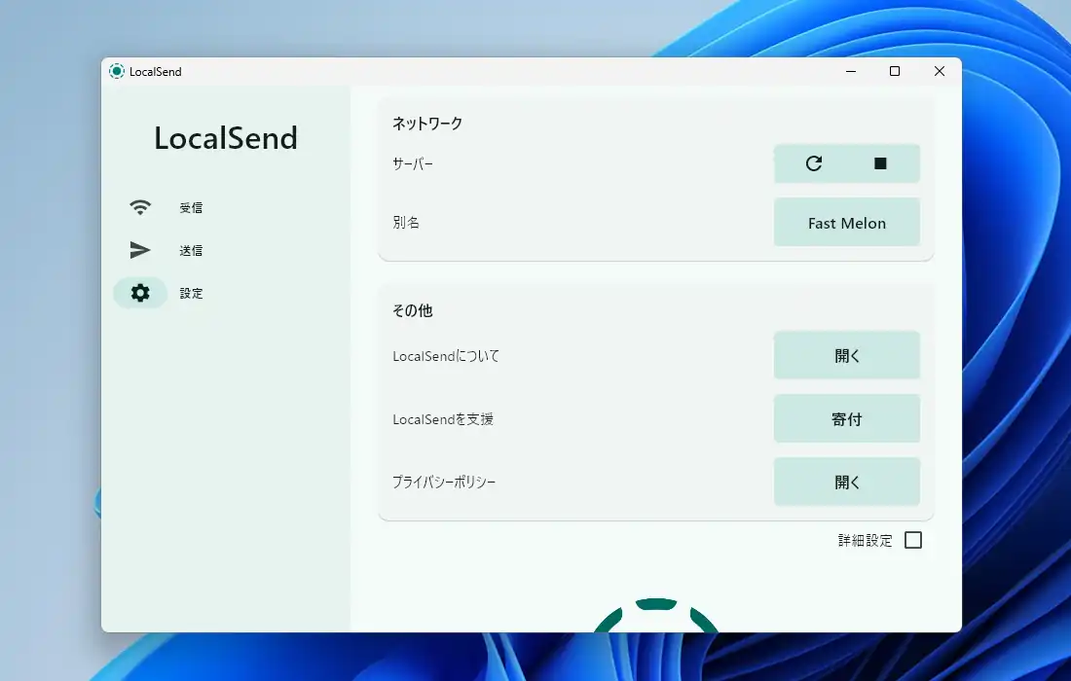The height and width of the screenshot is (681, 1071).
Task: Click the 寄付 donate button
Action: (x=847, y=419)
